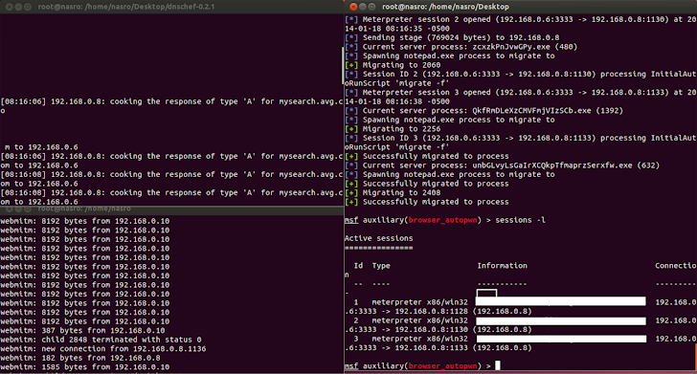Click 'webmitm: 182 bytes from 192.168.0.8'
This screenshot has height=374, width=697.
[80, 358]
